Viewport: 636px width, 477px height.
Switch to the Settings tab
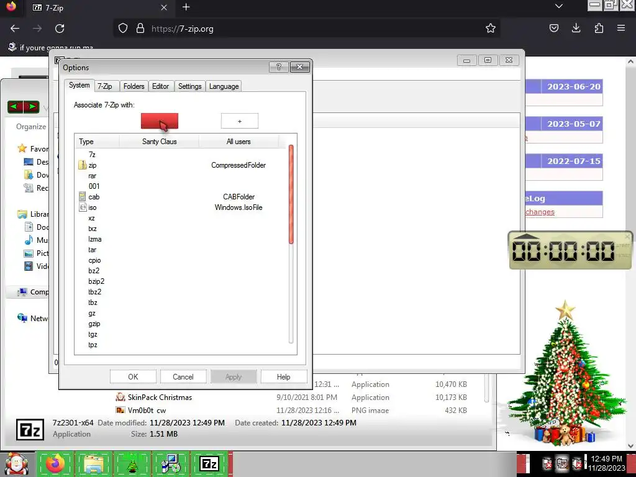(x=190, y=86)
